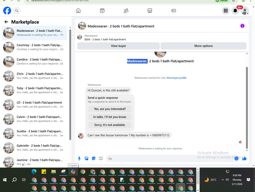Open the View buyer profile link

coord(176,78)
